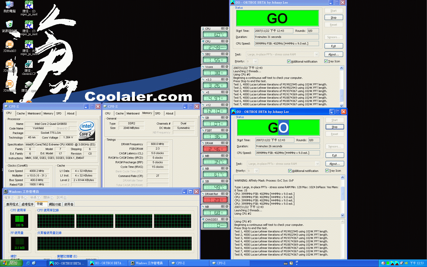Close the +3.3 voltage sensor widget
The image size is (427, 267).
pyautogui.click(x=227, y=79)
